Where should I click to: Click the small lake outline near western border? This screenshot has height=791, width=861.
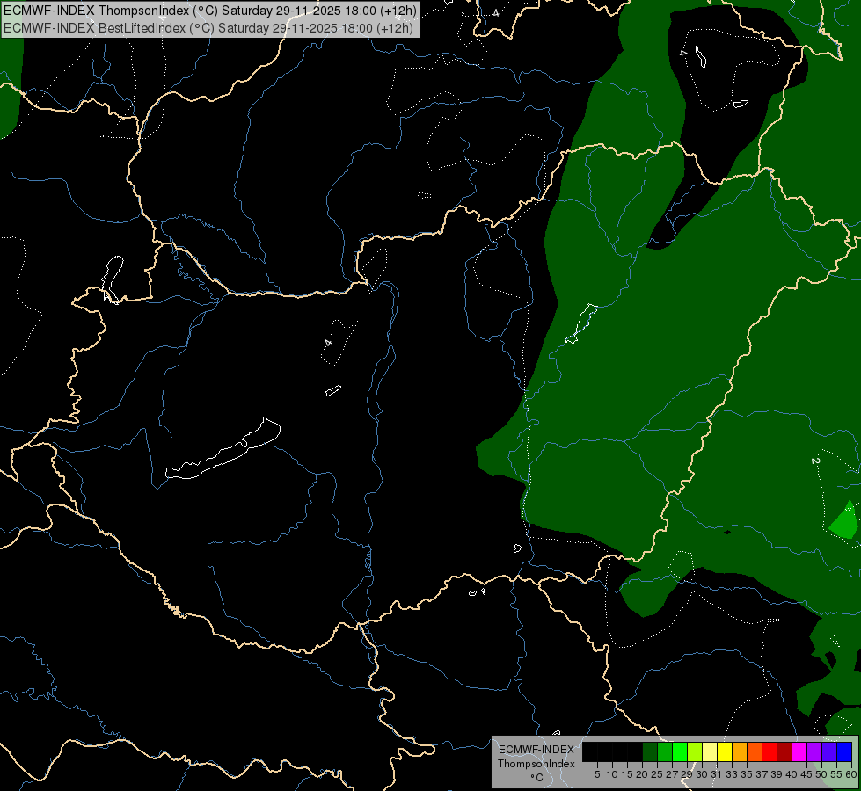(x=113, y=279)
